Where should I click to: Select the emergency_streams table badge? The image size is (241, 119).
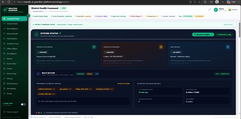coord(105,89)
